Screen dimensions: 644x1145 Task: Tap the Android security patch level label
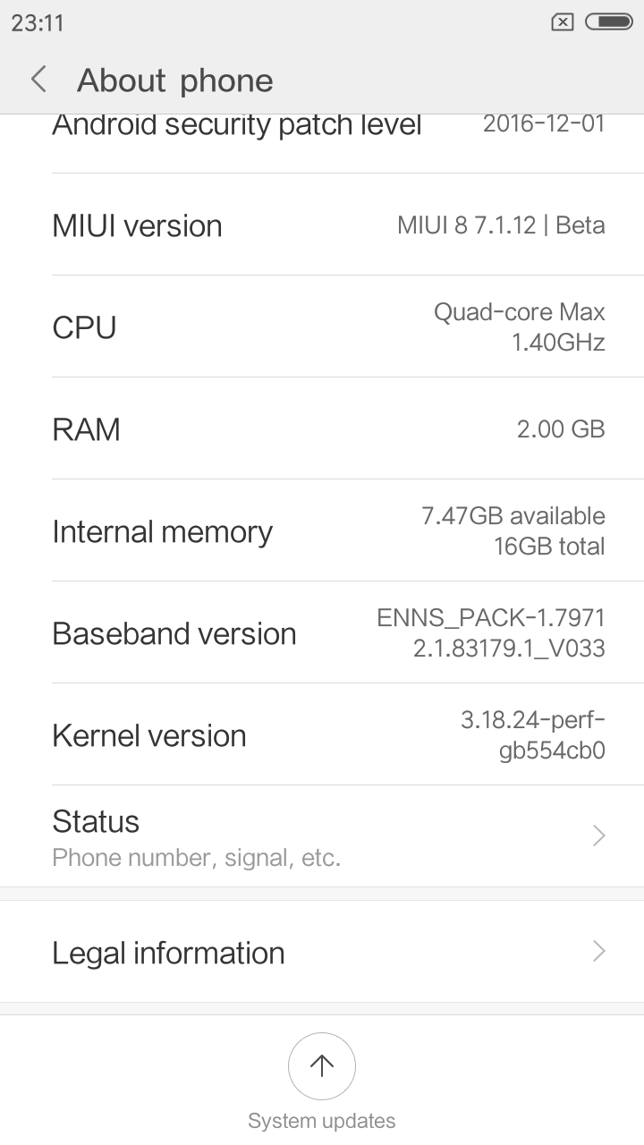[236, 125]
